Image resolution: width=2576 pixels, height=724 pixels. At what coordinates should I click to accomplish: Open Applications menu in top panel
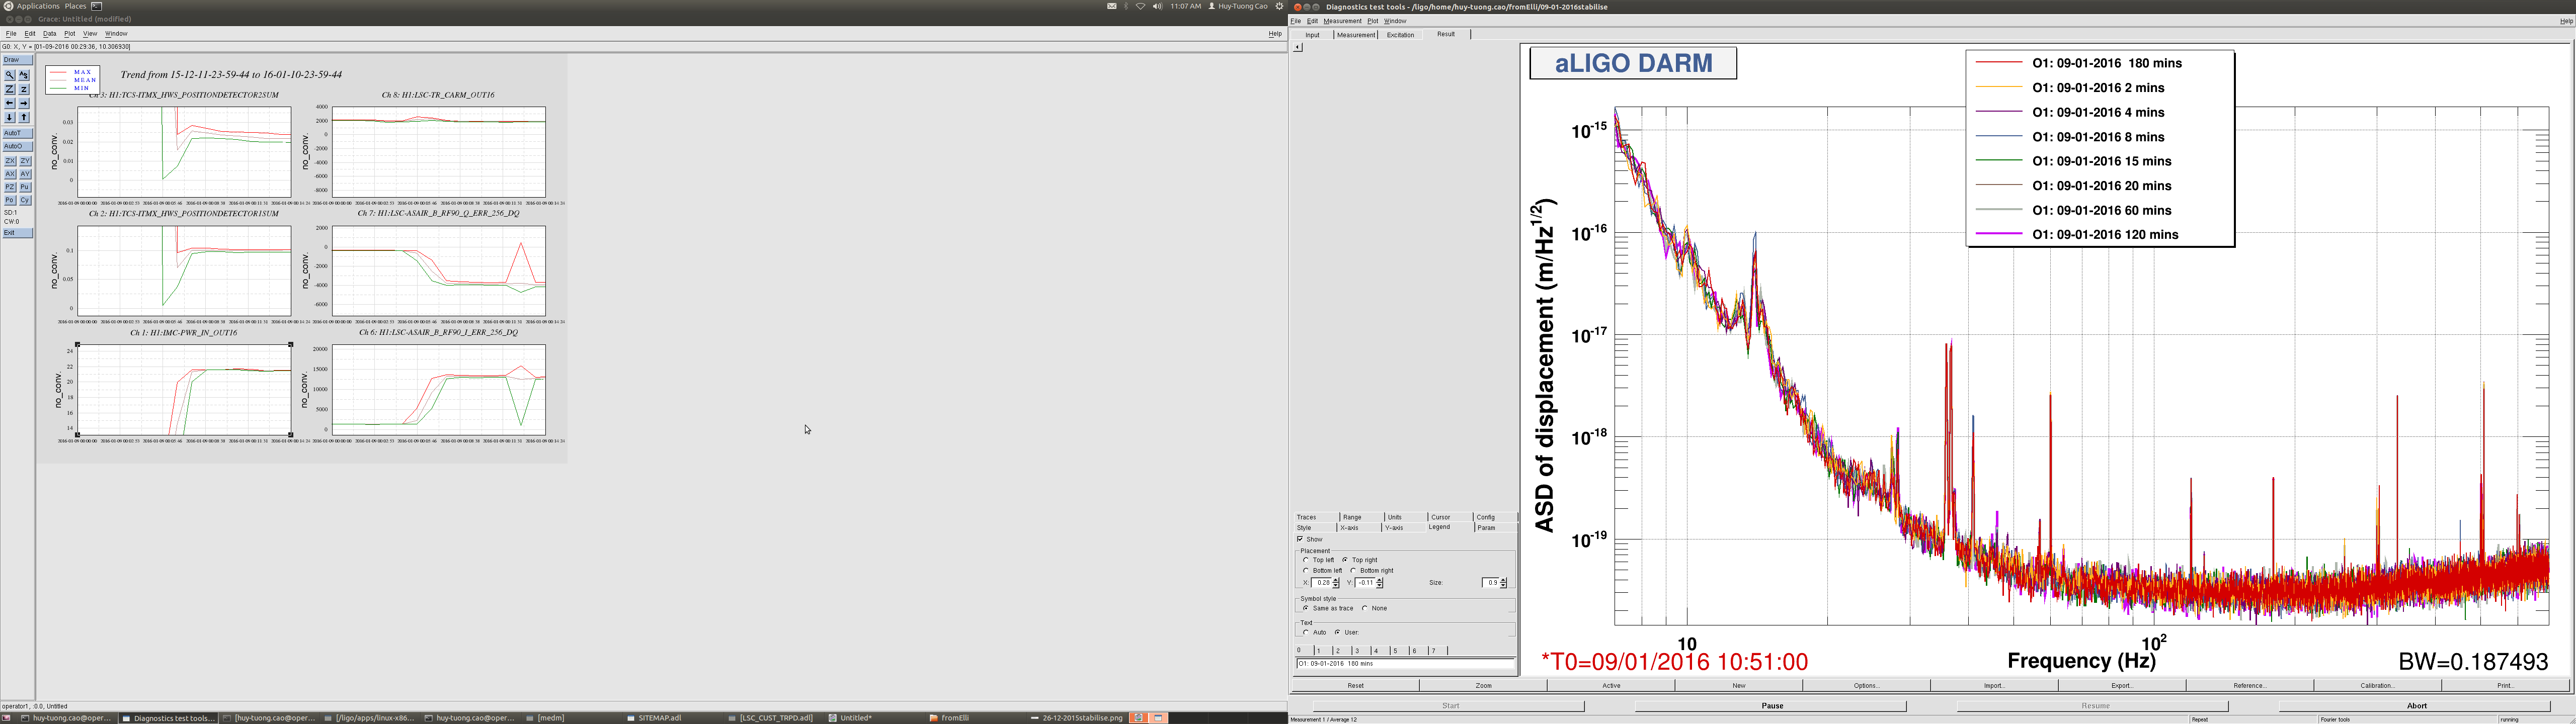point(38,6)
